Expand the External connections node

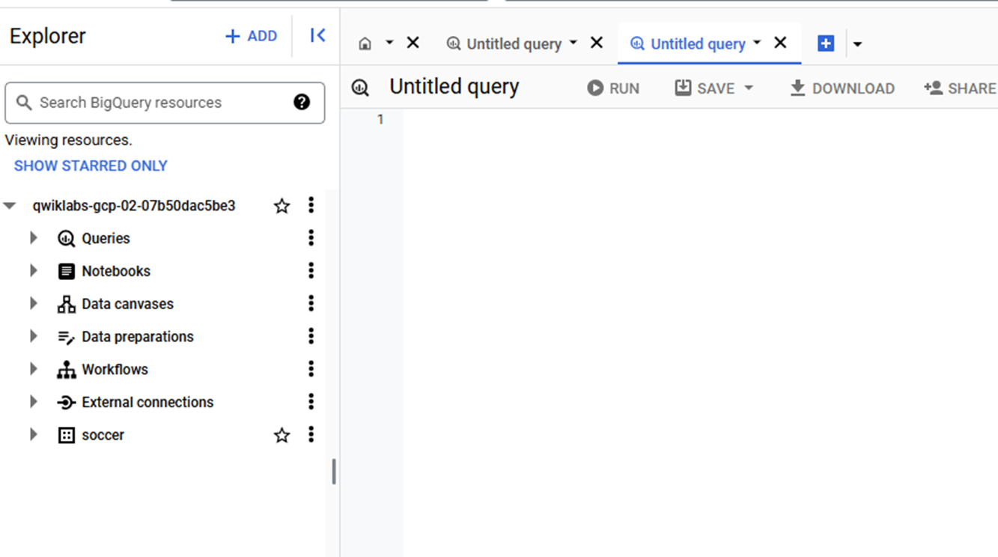tap(33, 402)
